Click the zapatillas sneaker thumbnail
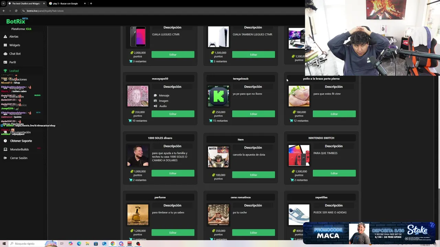The image size is (440, 247). point(299,215)
